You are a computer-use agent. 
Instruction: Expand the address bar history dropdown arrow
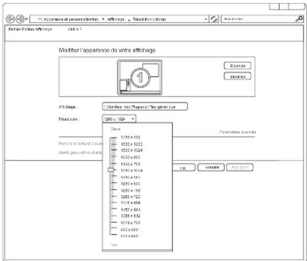(206, 19)
